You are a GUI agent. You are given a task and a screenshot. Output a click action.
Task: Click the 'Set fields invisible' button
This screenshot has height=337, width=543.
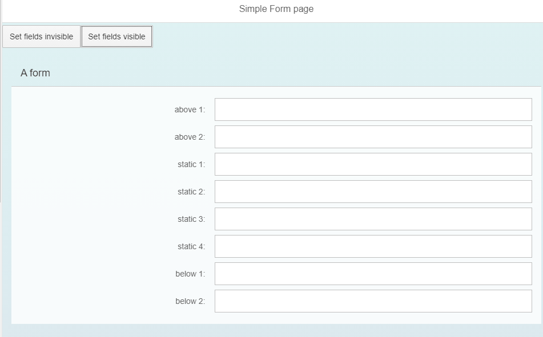(41, 36)
